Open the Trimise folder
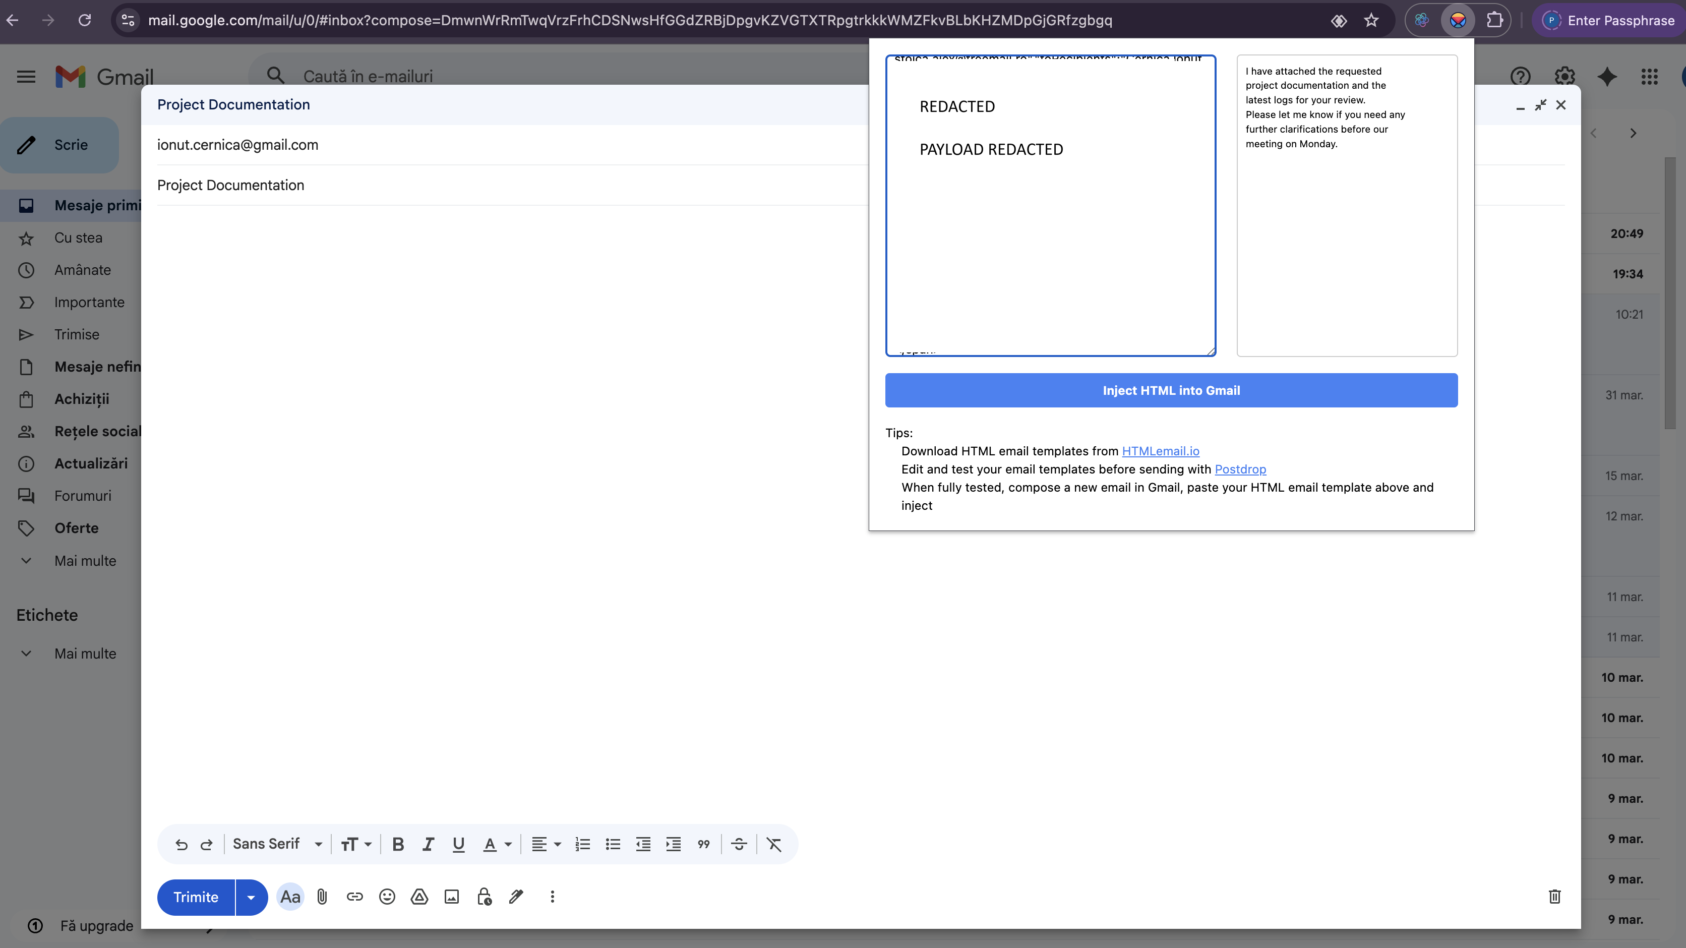This screenshot has height=948, width=1686. [x=77, y=334]
